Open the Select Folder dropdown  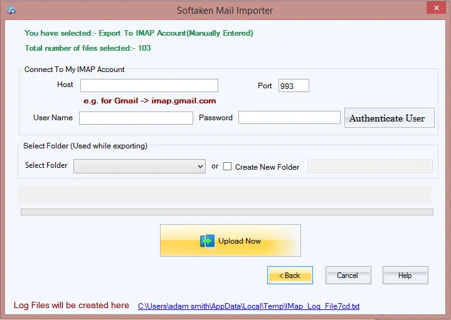[139, 167]
